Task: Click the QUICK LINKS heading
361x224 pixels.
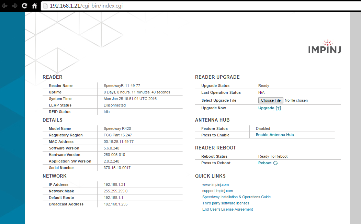Action: (x=210, y=176)
